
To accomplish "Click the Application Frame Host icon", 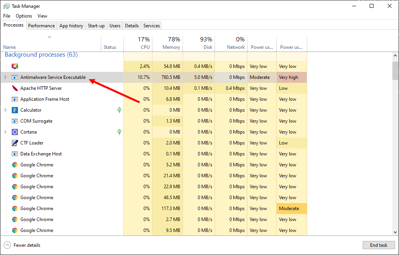I will [x=15, y=99].
